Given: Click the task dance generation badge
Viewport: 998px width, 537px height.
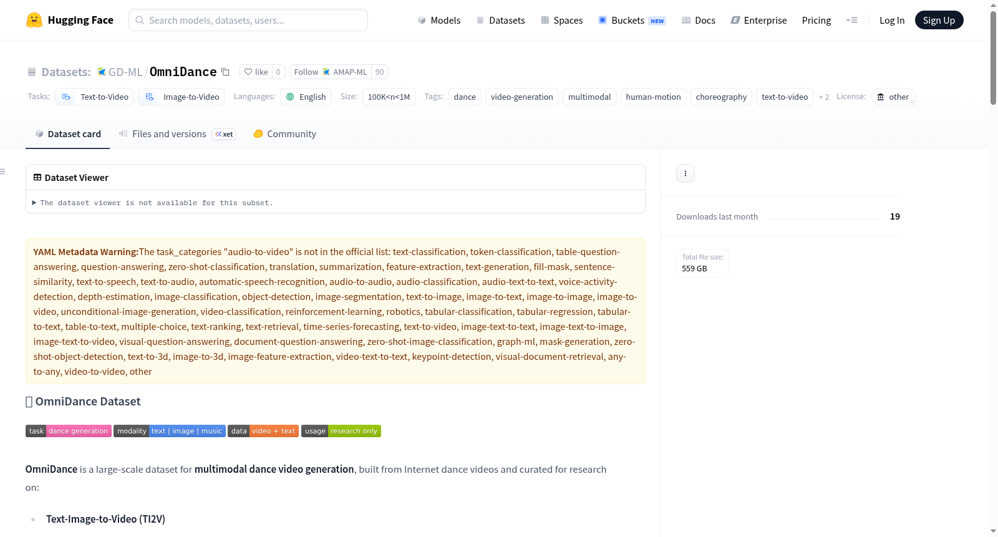Looking at the screenshot, I should click(69, 431).
